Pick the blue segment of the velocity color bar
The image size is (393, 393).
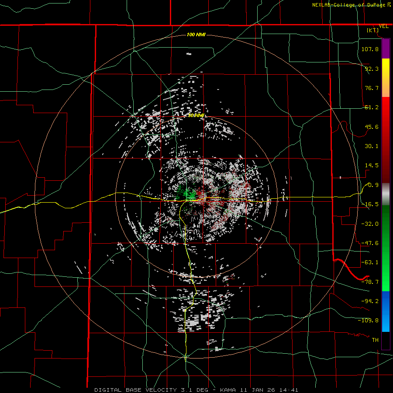(x=386, y=311)
